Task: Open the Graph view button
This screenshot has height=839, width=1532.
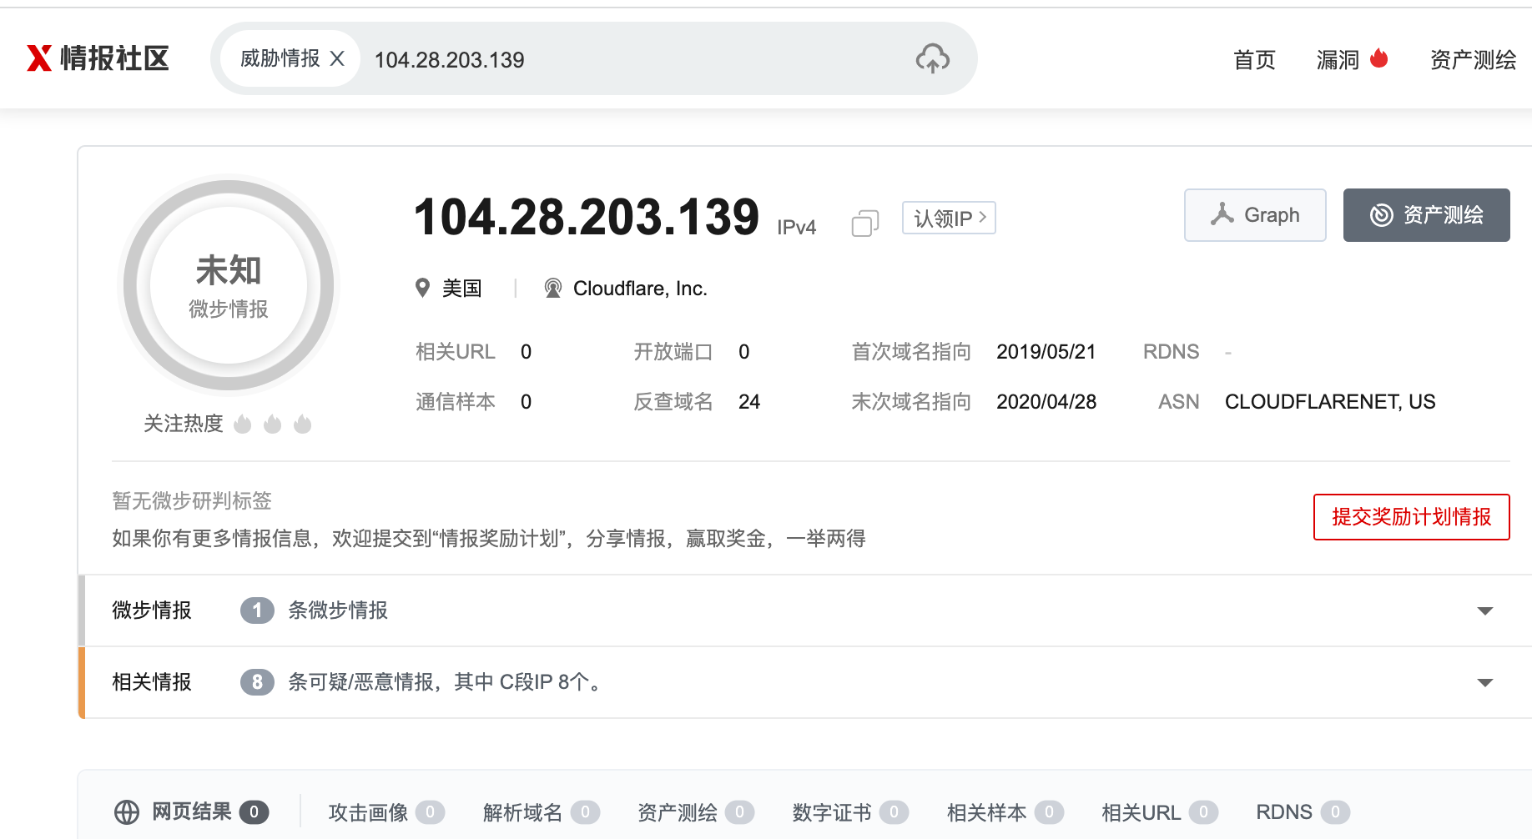Action: point(1255,215)
